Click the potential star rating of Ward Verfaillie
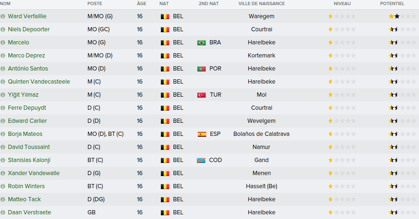419x219 pixels. coord(394,16)
